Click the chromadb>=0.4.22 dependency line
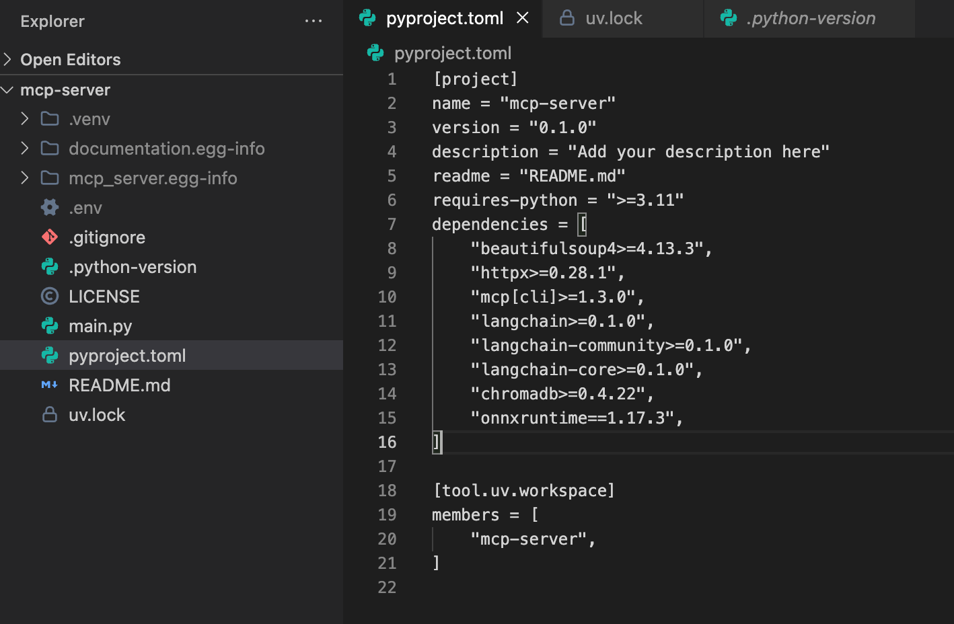The image size is (954, 624). click(562, 393)
